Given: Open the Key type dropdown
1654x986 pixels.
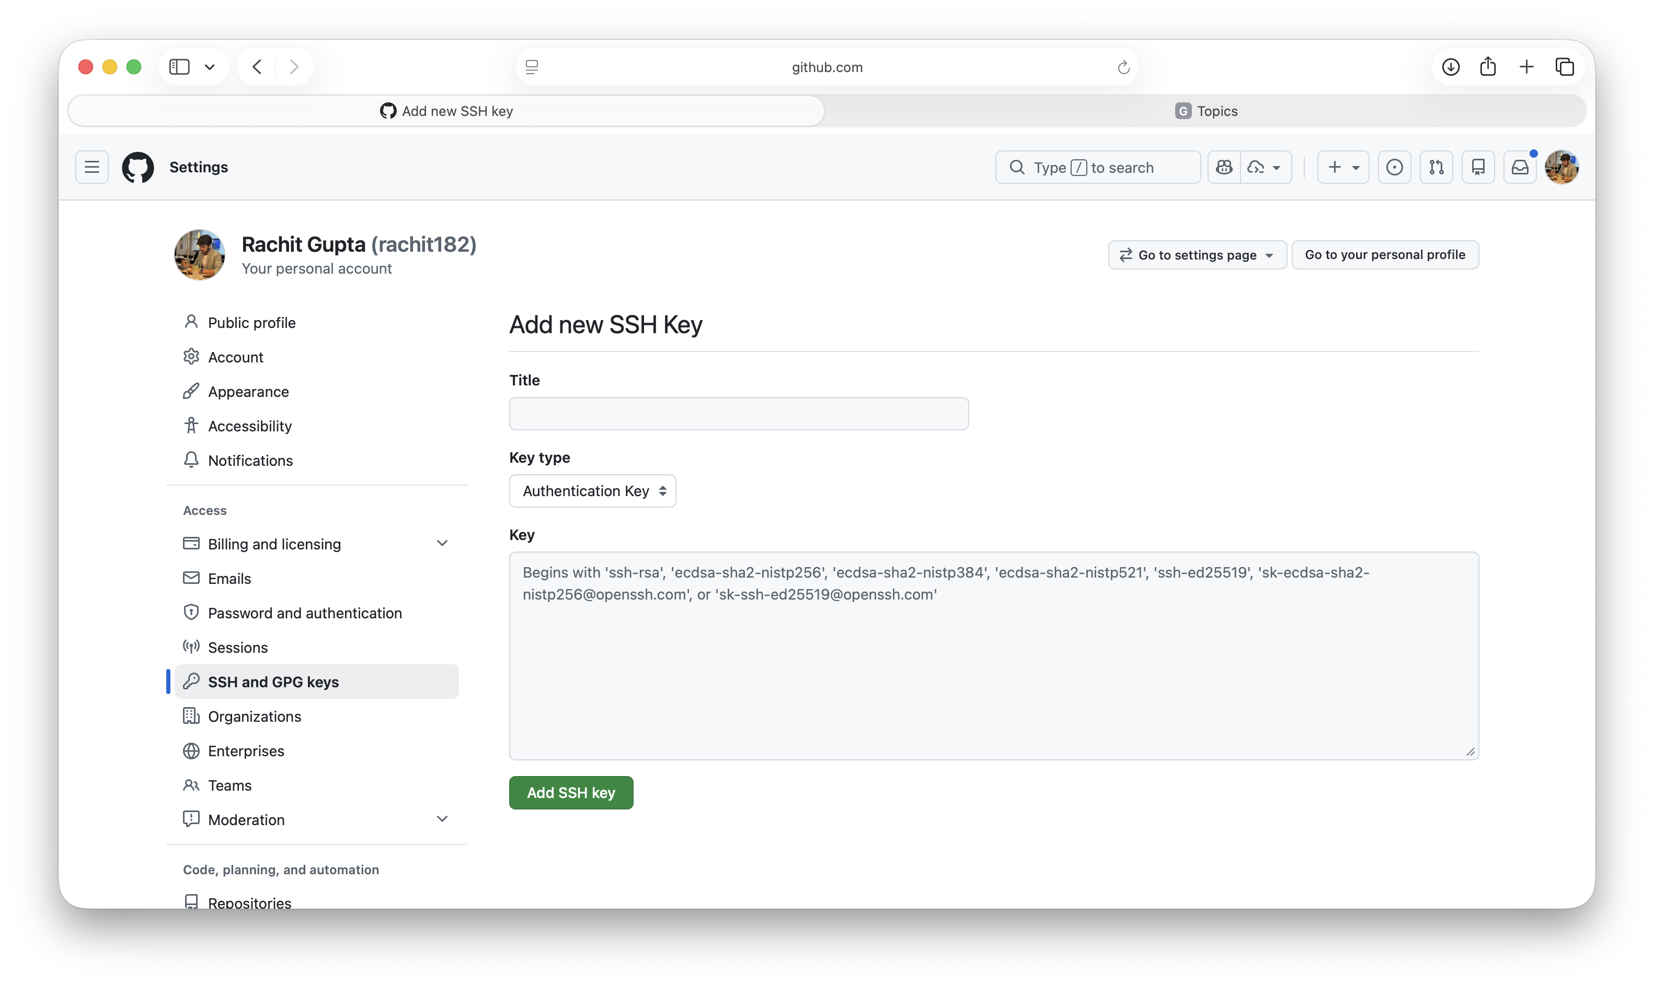Looking at the screenshot, I should tap(592, 490).
